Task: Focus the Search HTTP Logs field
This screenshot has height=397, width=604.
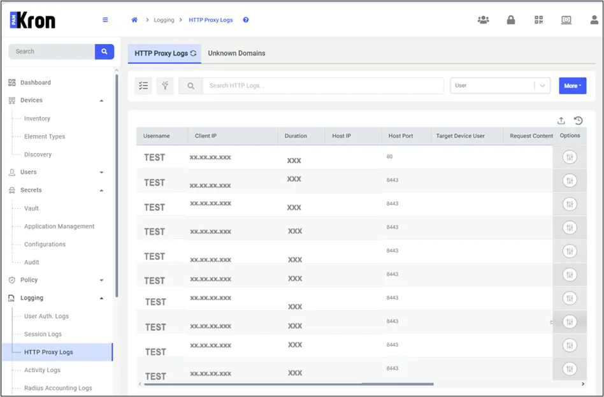Action: point(323,85)
